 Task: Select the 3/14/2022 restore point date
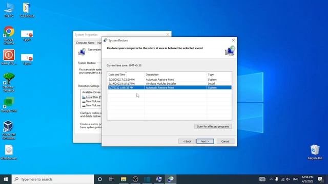(x=121, y=84)
